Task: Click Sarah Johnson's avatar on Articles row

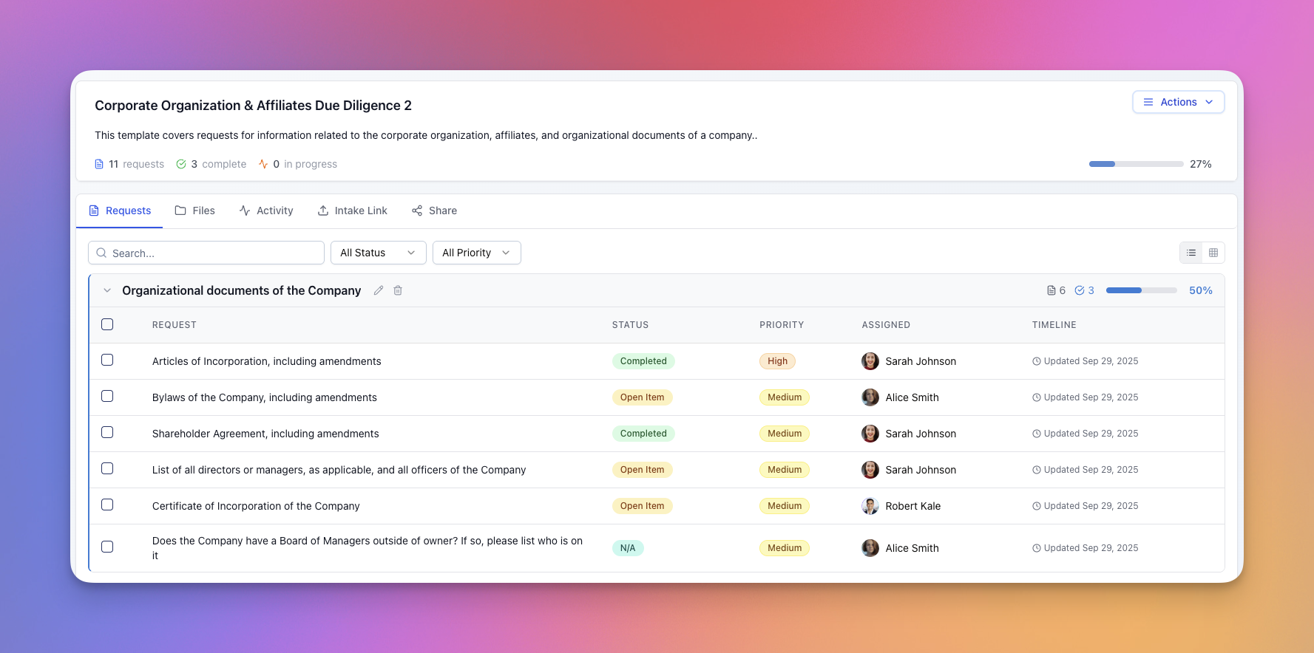Action: 870,361
